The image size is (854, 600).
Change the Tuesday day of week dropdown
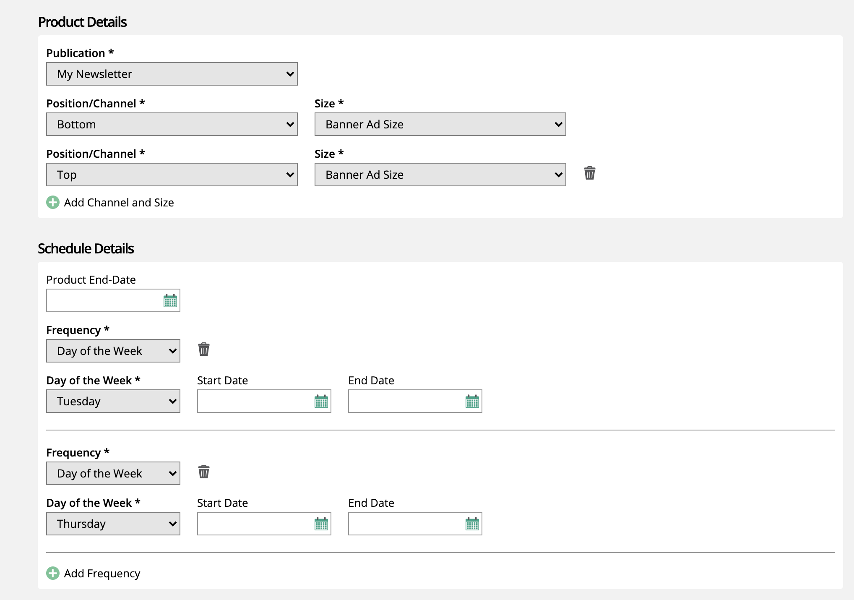point(113,401)
